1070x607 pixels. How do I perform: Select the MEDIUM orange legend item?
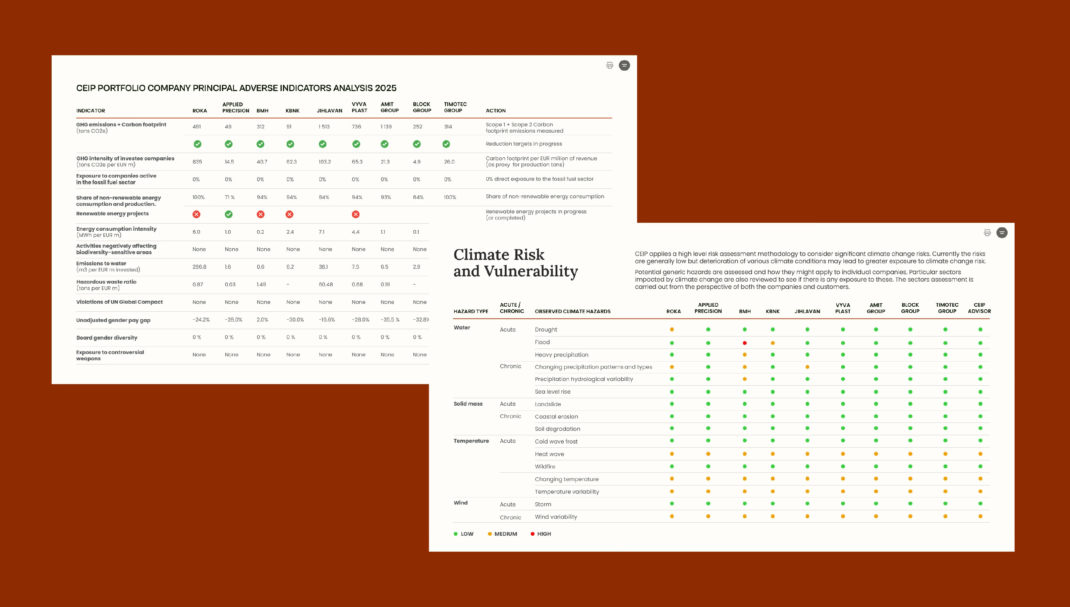(x=502, y=534)
